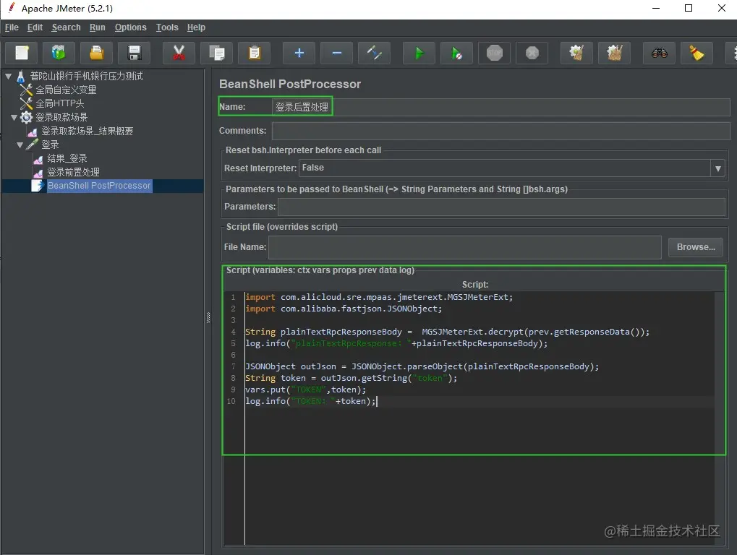Screen dimensions: 737x555
Task: Select the test plan root 普陀山银行手机银行压力测试
Action: tap(87, 76)
